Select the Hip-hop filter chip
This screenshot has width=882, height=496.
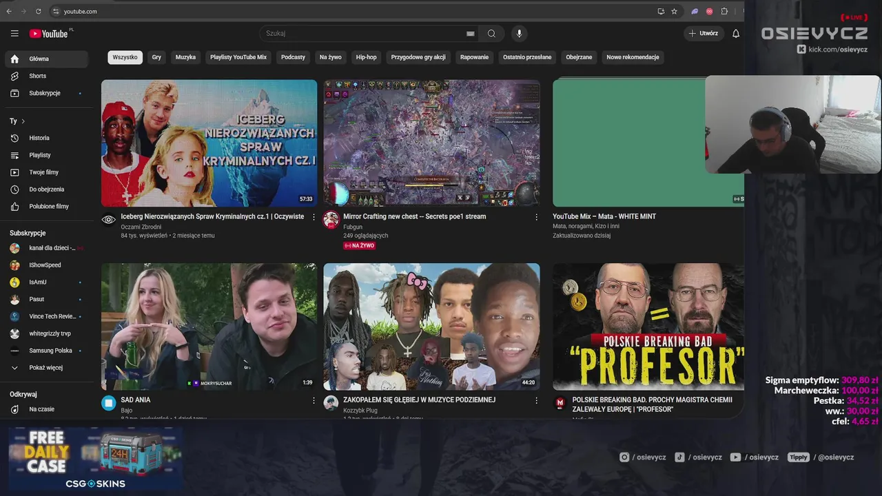[367, 57]
